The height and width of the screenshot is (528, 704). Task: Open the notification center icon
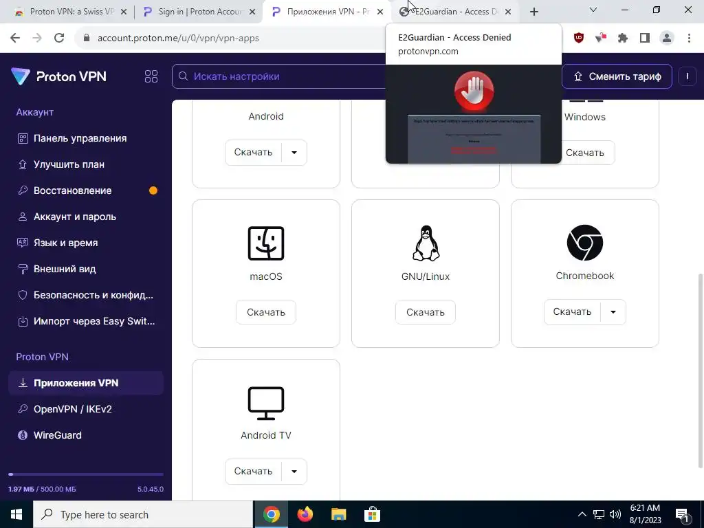(682, 515)
